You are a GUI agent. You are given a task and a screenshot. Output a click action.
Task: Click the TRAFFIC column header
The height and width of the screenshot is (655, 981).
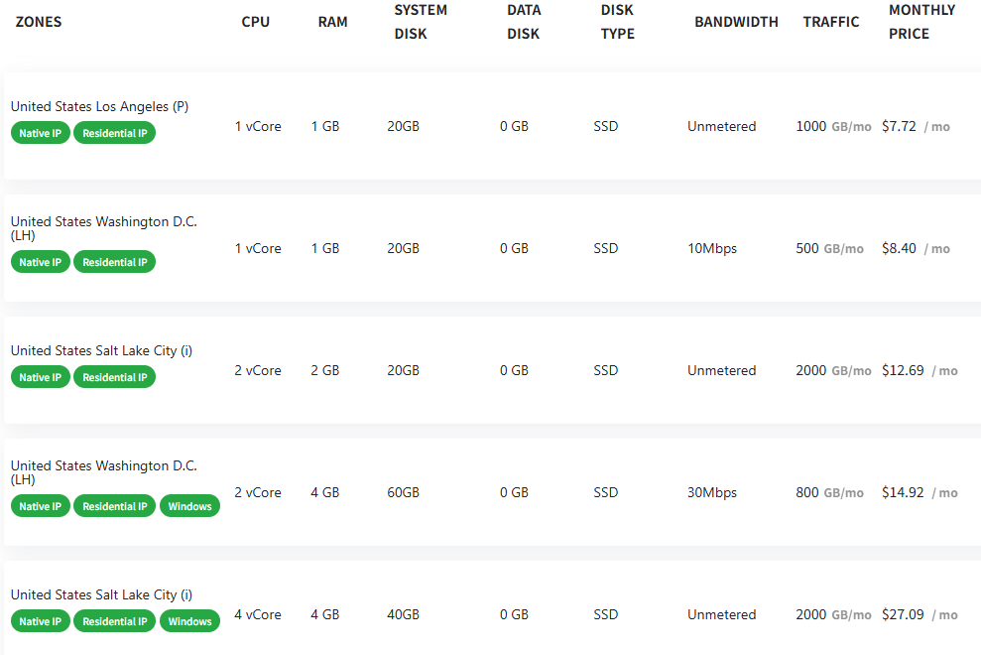tap(831, 22)
